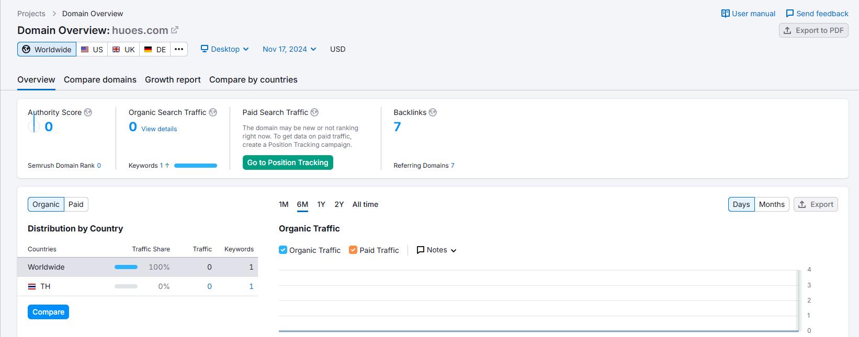859x337 pixels.
Task: Click the Organic Traffic chart area
Action: coord(539,300)
